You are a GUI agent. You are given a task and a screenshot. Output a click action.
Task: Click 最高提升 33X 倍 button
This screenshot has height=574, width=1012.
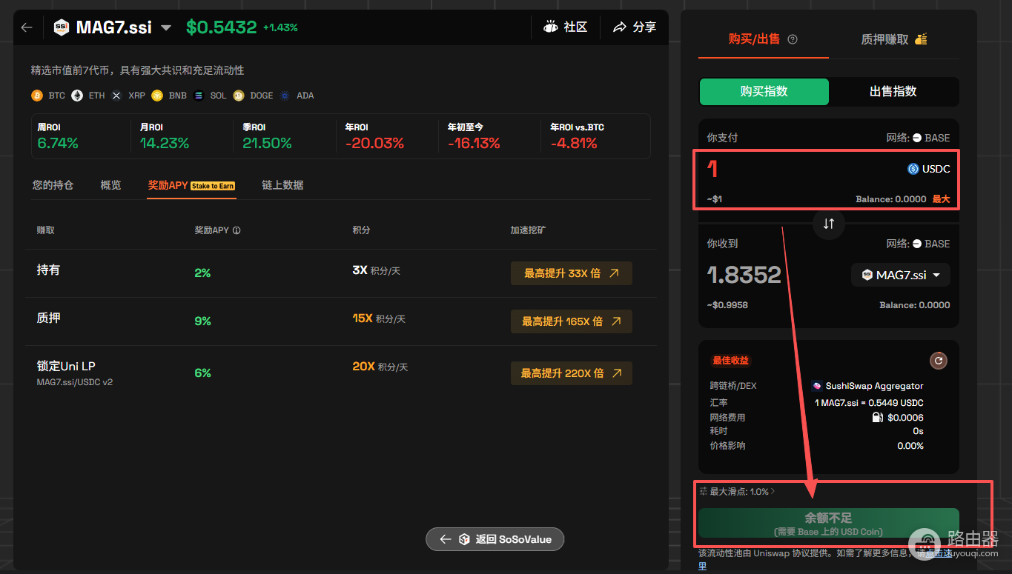coord(572,273)
